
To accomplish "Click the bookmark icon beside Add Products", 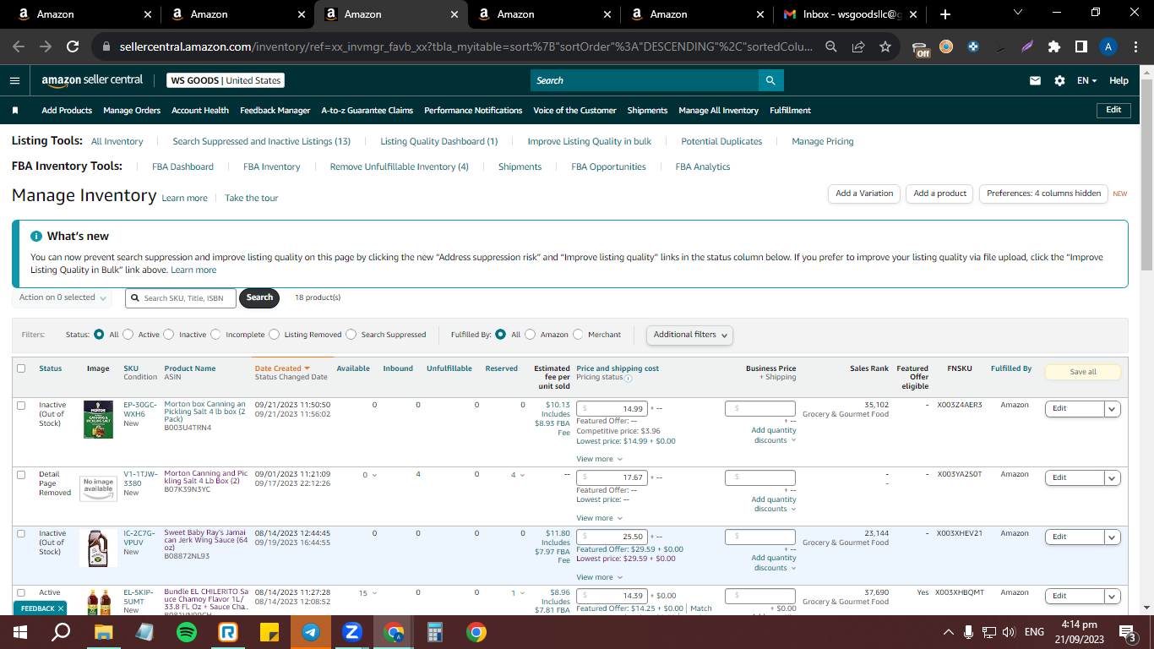I will pos(15,111).
